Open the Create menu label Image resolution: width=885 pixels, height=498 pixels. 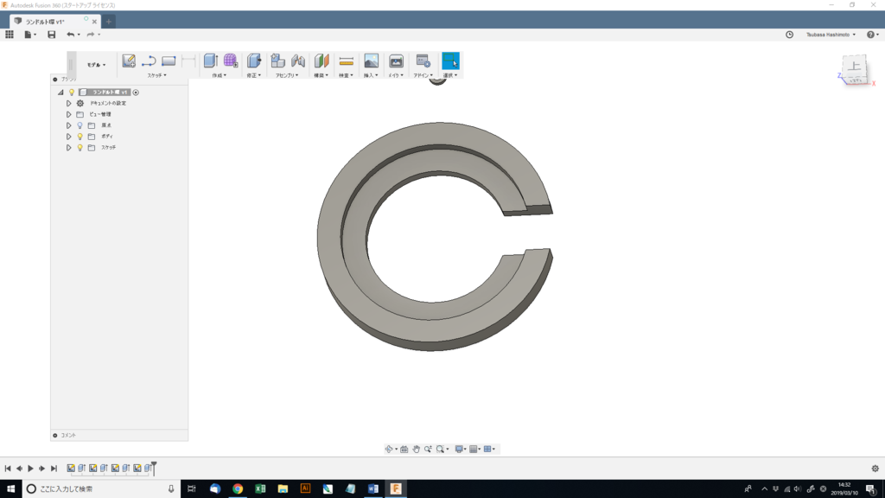tap(219, 75)
